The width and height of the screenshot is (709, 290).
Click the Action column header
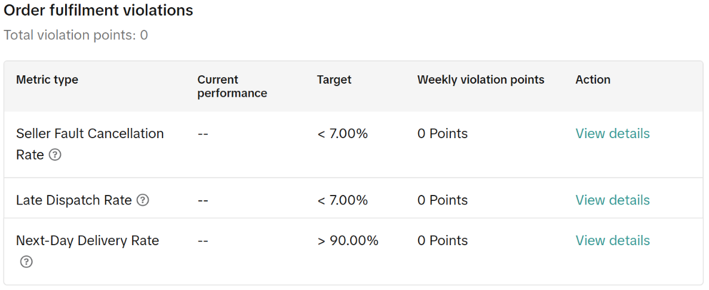593,80
